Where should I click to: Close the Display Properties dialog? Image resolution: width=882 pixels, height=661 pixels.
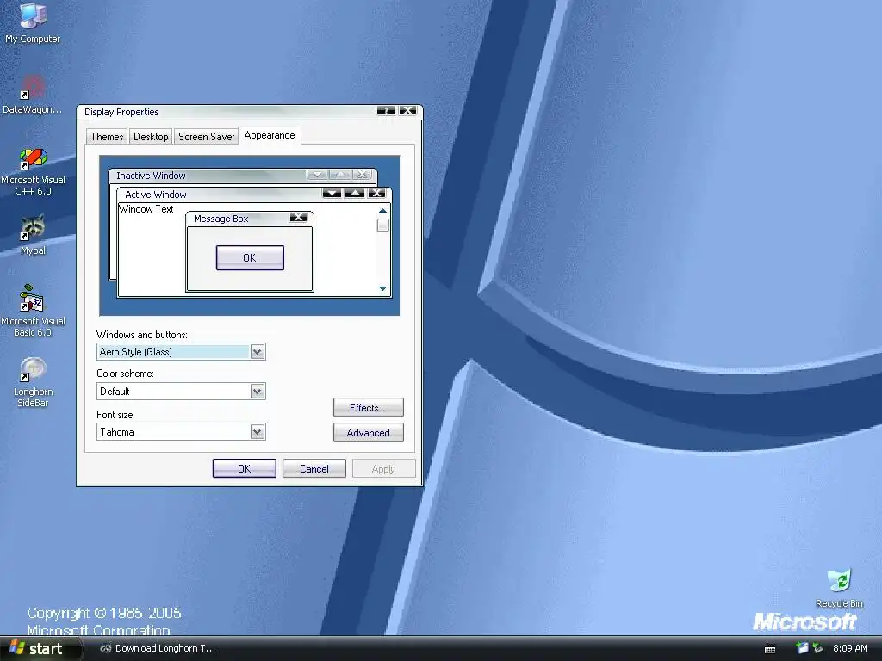(407, 111)
